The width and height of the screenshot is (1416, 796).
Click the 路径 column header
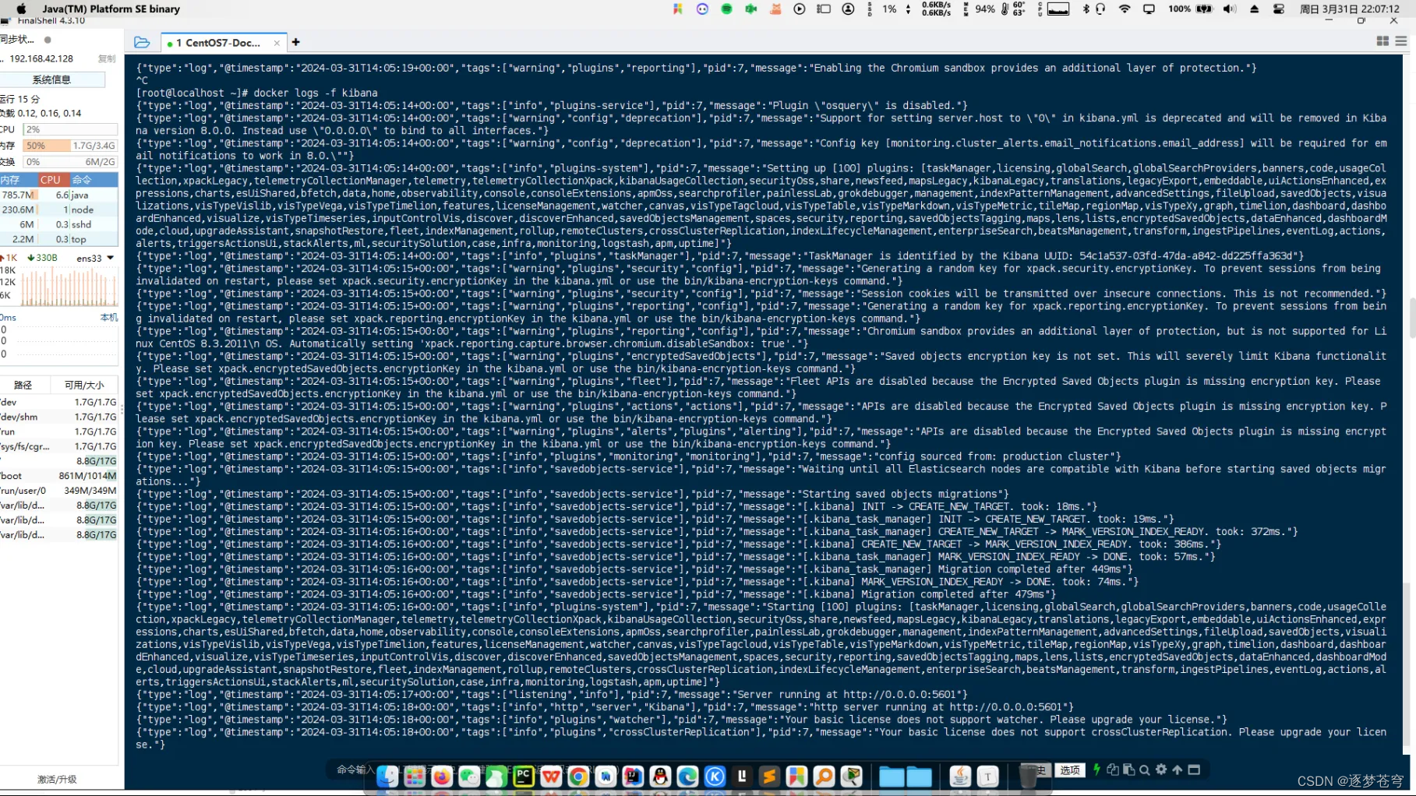tap(23, 385)
